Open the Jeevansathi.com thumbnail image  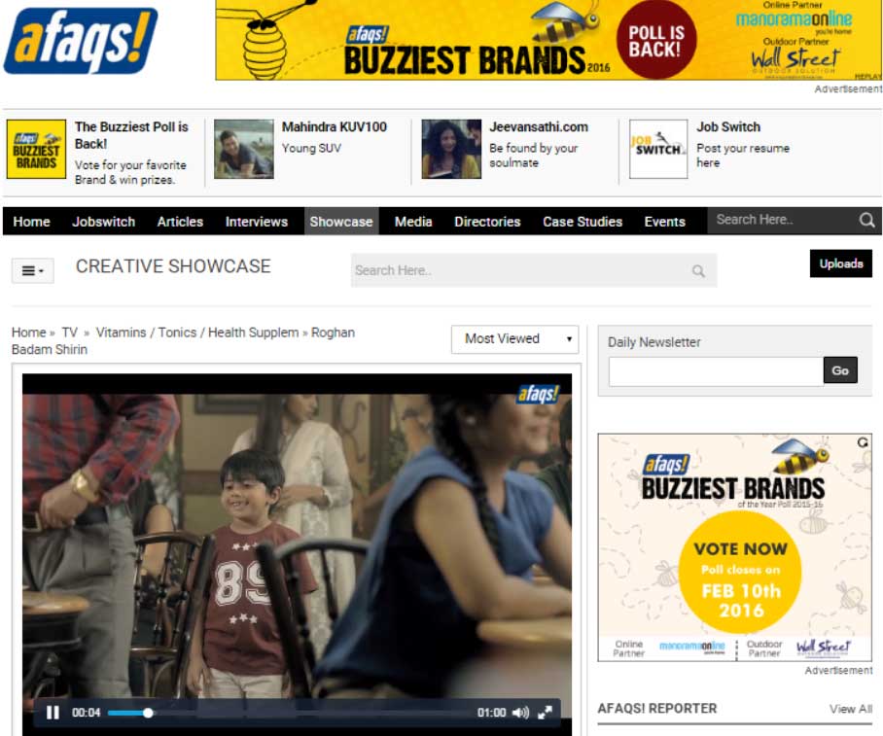tap(451, 149)
